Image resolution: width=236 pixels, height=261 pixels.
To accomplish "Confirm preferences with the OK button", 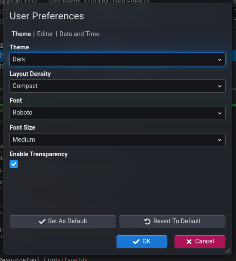I will click(x=142, y=242).
